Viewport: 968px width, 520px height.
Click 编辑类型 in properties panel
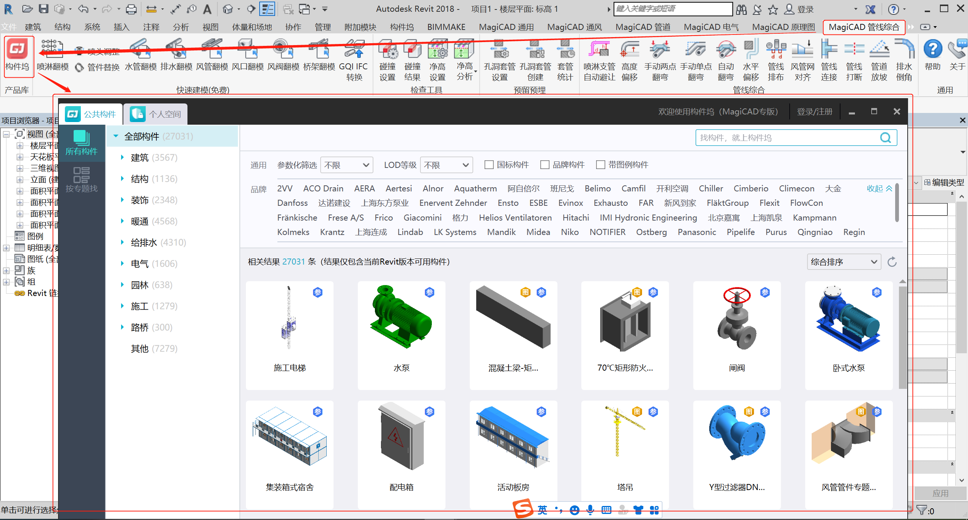click(944, 182)
